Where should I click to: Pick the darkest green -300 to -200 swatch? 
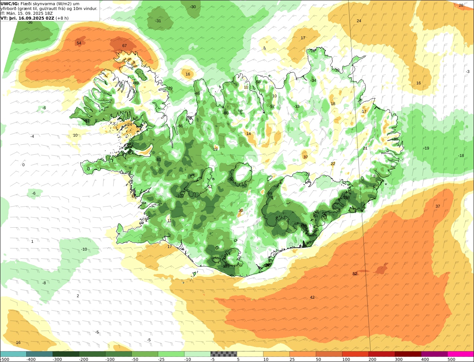pos(66,354)
